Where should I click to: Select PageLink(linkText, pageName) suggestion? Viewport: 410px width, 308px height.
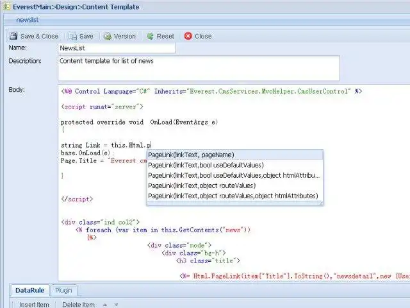pyautogui.click(x=235, y=155)
